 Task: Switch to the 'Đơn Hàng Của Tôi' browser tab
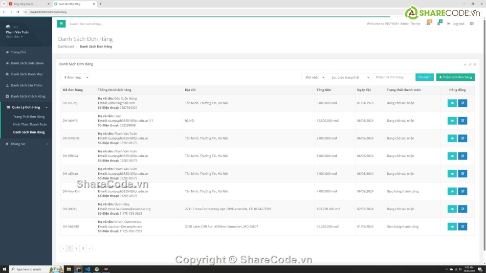click(29, 4)
